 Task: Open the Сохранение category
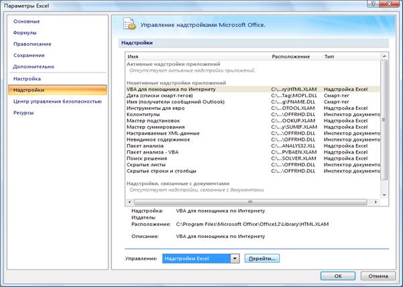pyautogui.click(x=29, y=55)
